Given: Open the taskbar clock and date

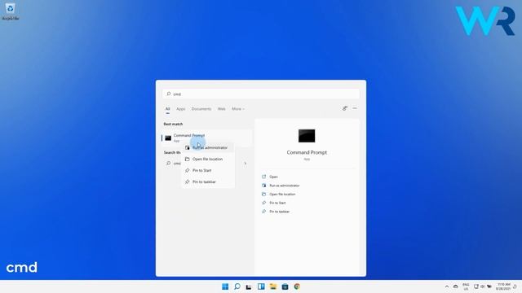Looking at the screenshot, I should 503,286.
